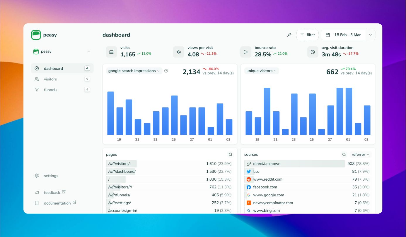Click the calendar icon in date picker

pyautogui.click(x=328, y=35)
